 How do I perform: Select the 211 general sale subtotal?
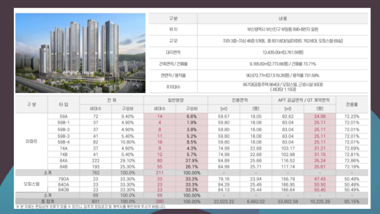coord(160,173)
